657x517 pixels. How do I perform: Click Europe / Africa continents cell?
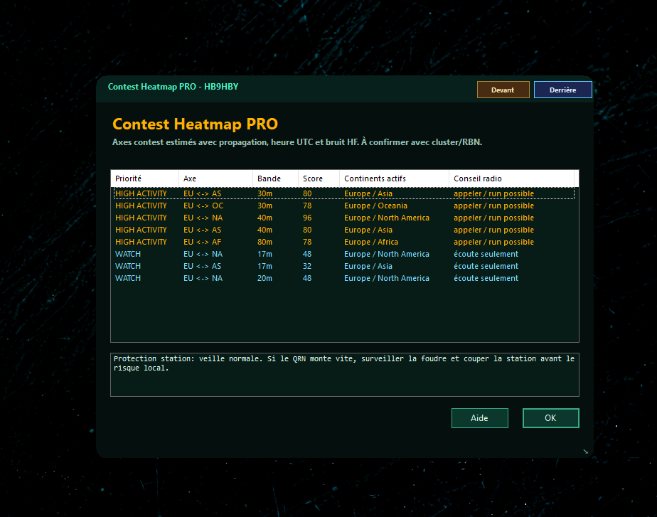(x=371, y=242)
